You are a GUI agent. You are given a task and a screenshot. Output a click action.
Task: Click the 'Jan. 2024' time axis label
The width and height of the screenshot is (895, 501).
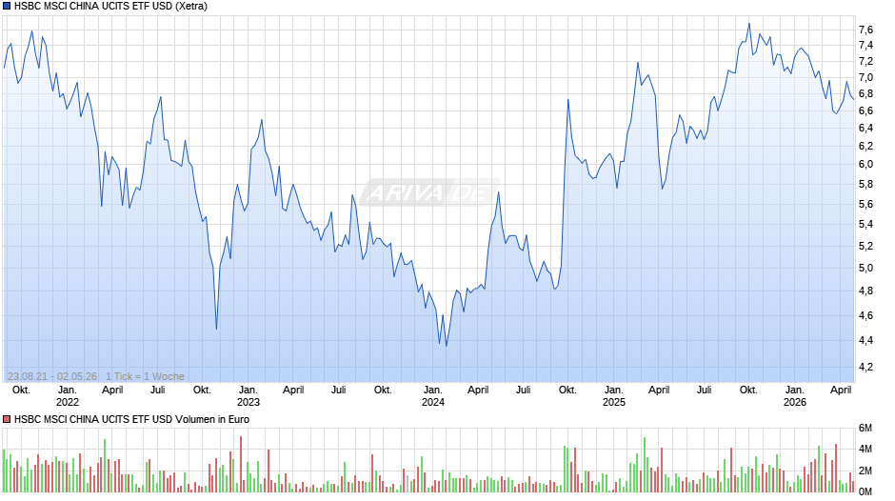[x=432, y=396]
